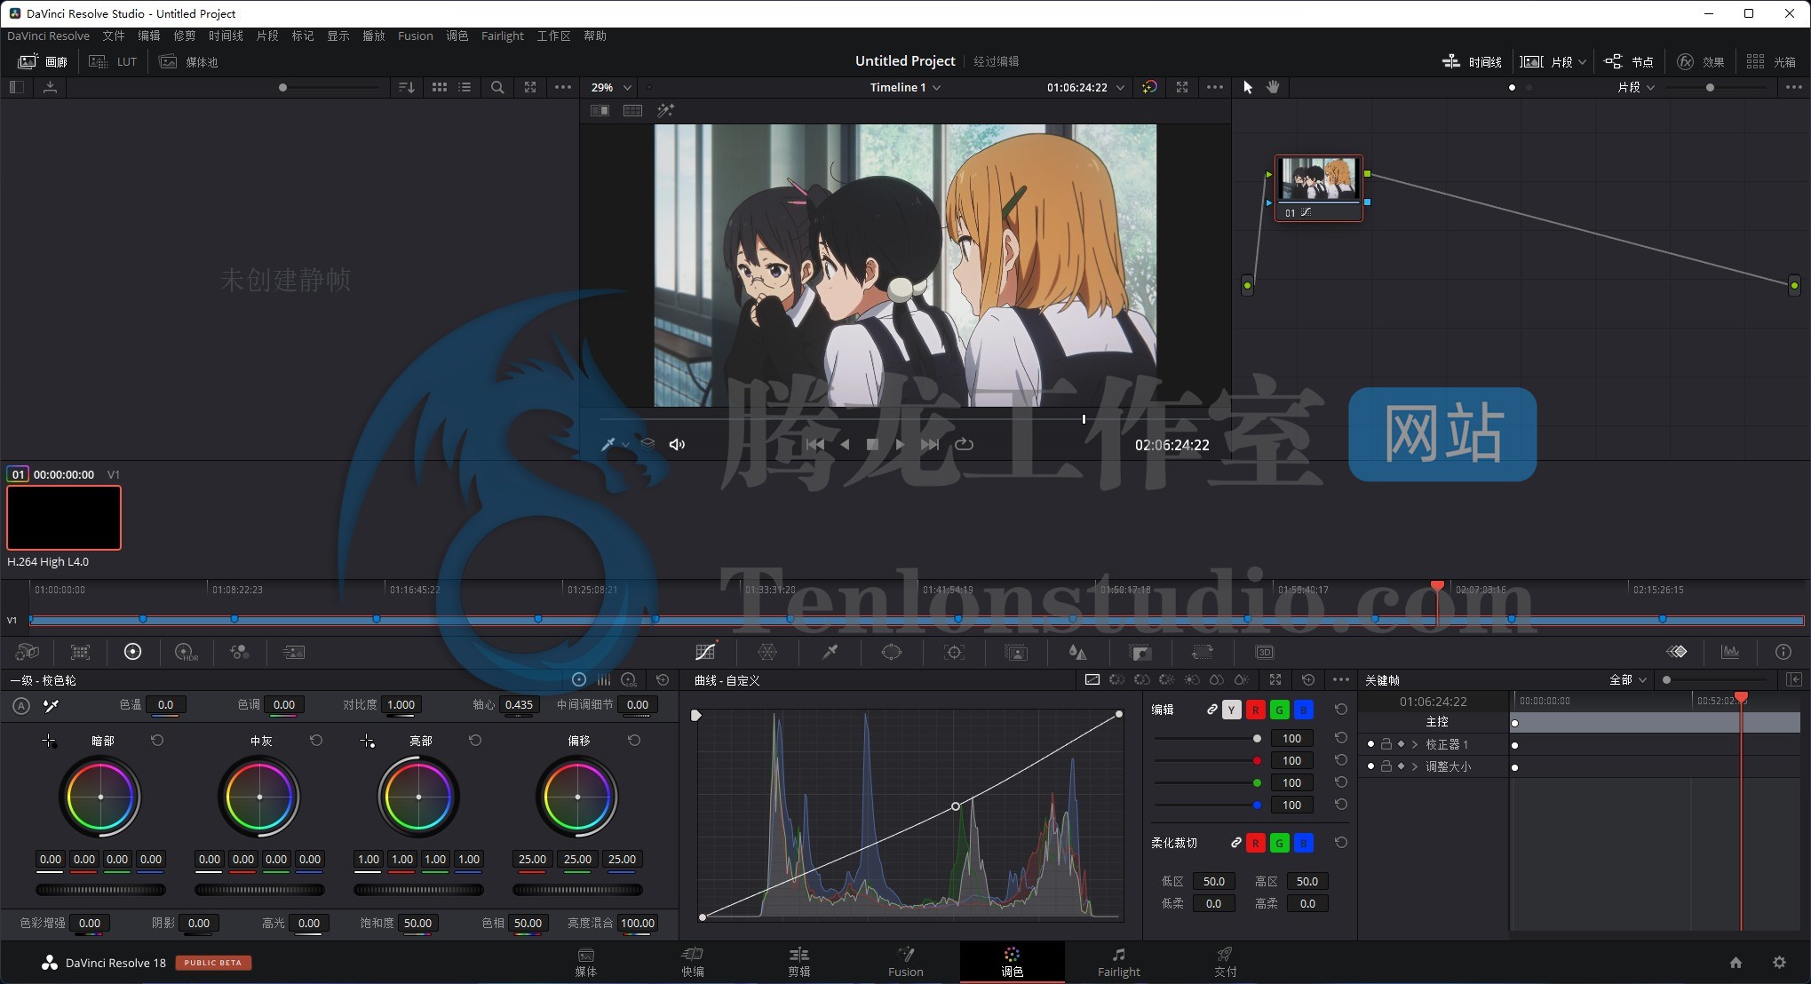Toggle the Y luminance curve channel
The height and width of the screenshot is (984, 1811).
(1231, 710)
